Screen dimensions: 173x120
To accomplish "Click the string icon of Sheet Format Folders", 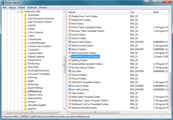I will (69, 45).
